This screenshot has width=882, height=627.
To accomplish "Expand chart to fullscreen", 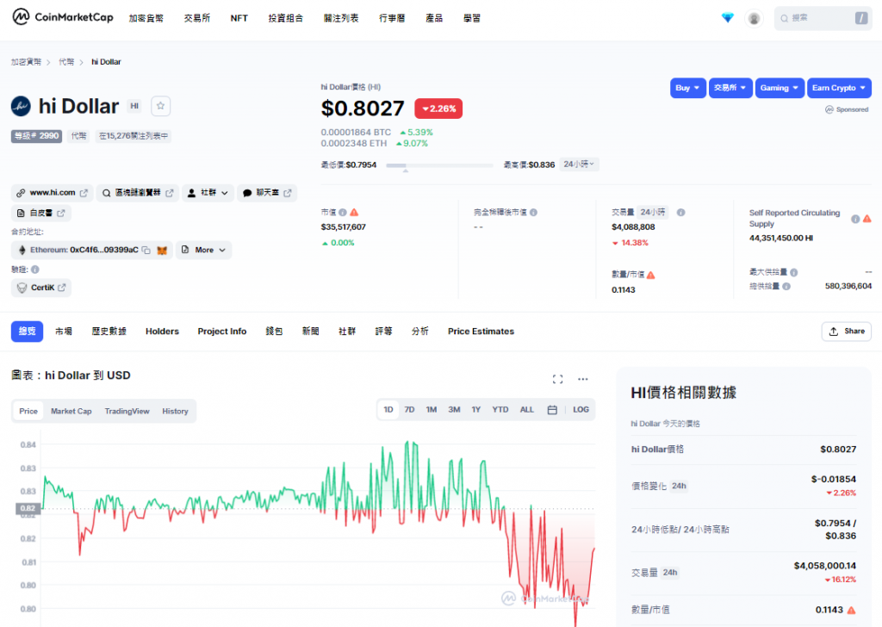I will (557, 379).
